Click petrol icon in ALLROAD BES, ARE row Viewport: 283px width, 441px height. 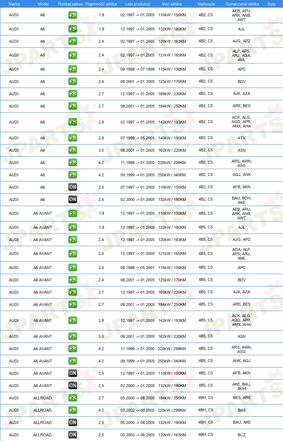pyautogui.click(x=73, y=398)
